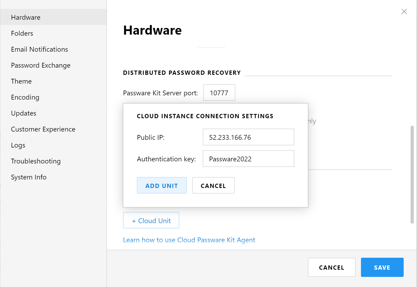Add a new Cloud Unit
417x287 pixels.
pos(151,220)
